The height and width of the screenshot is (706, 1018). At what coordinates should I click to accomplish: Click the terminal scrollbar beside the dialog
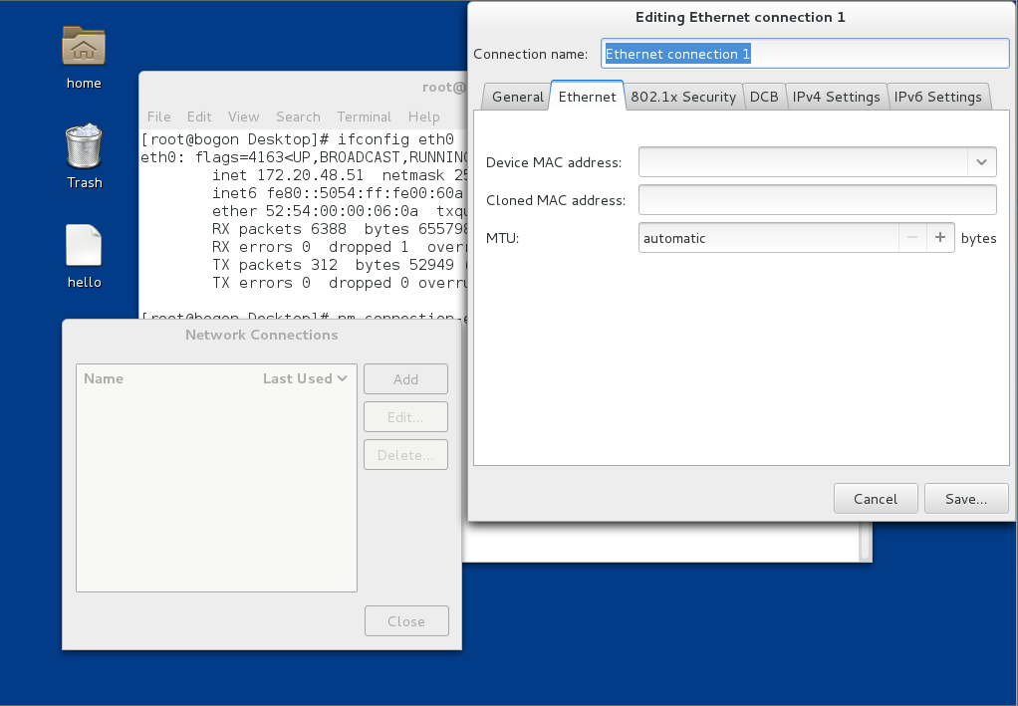[x=865, y=541]
